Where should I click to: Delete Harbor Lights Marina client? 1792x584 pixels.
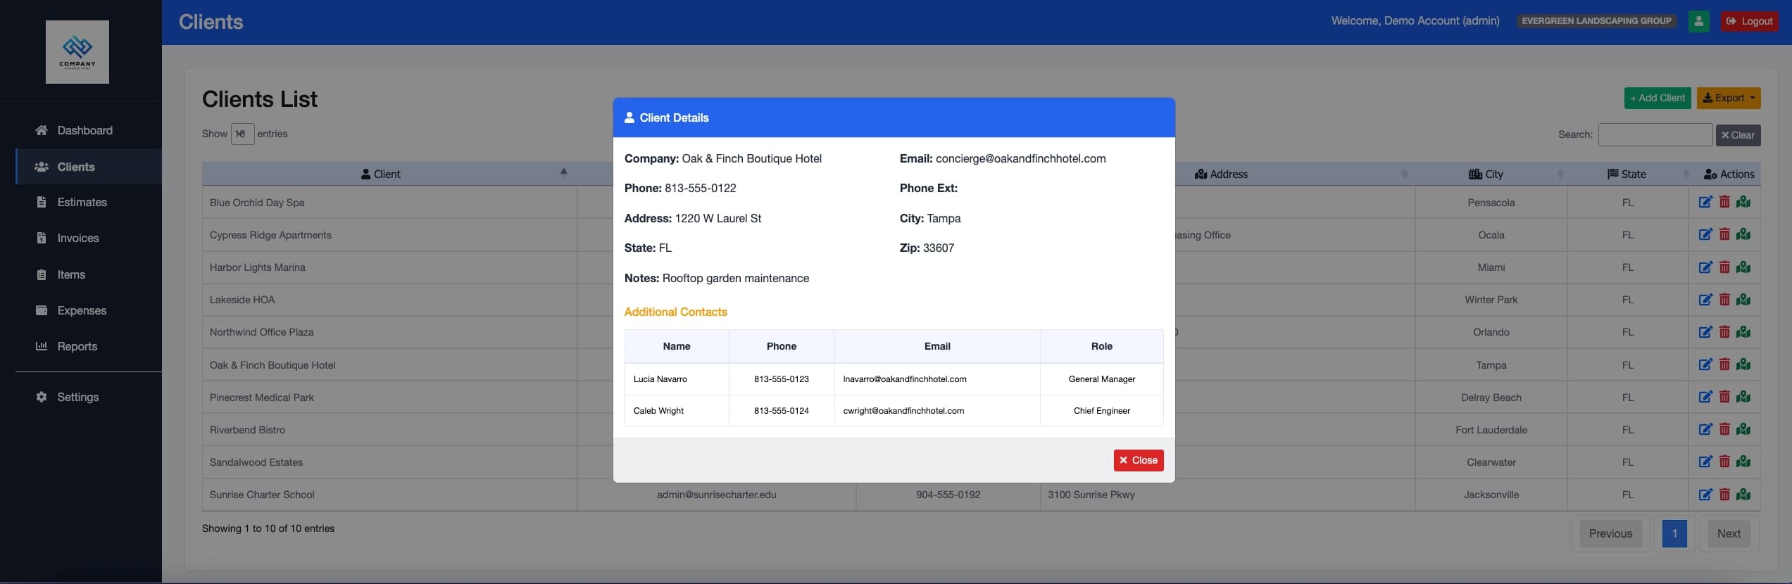pos(1724,267)
